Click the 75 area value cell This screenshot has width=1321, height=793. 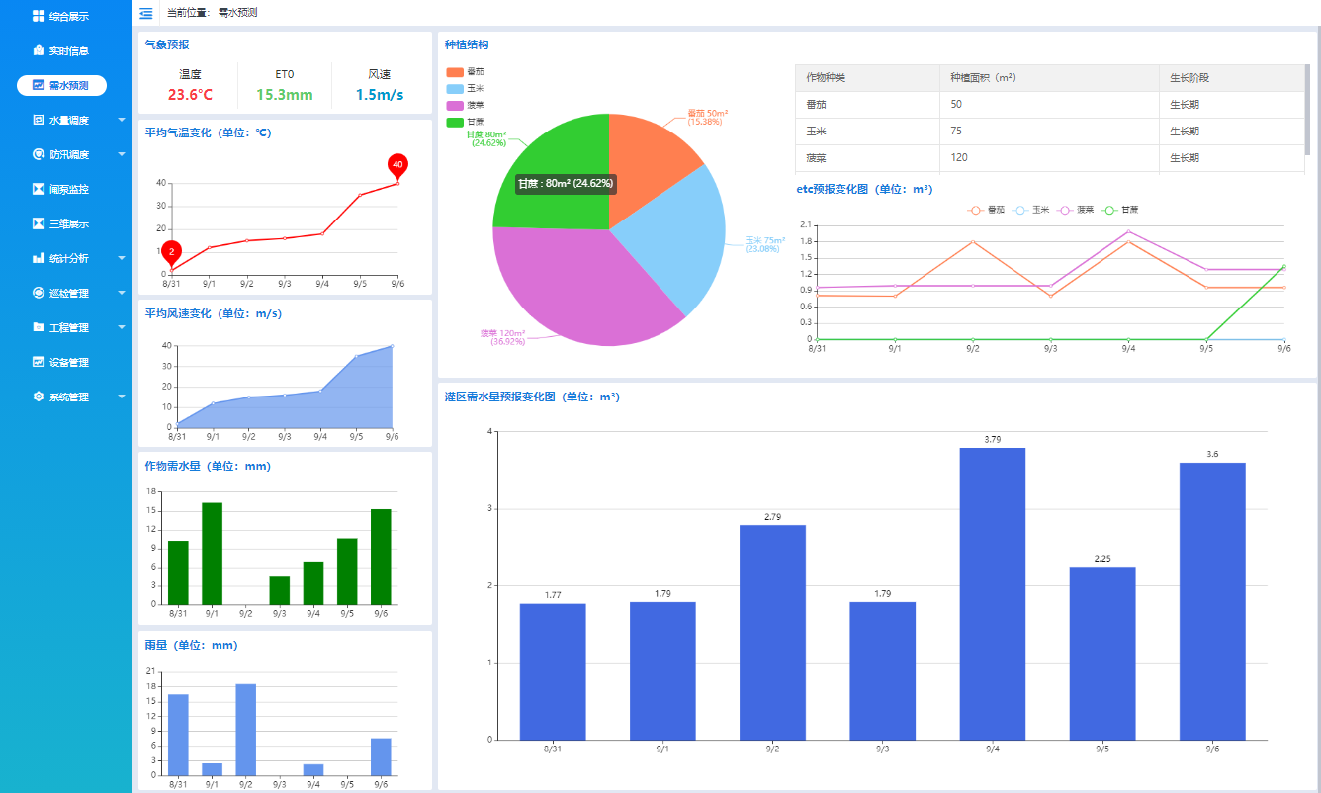[1049, 132]
